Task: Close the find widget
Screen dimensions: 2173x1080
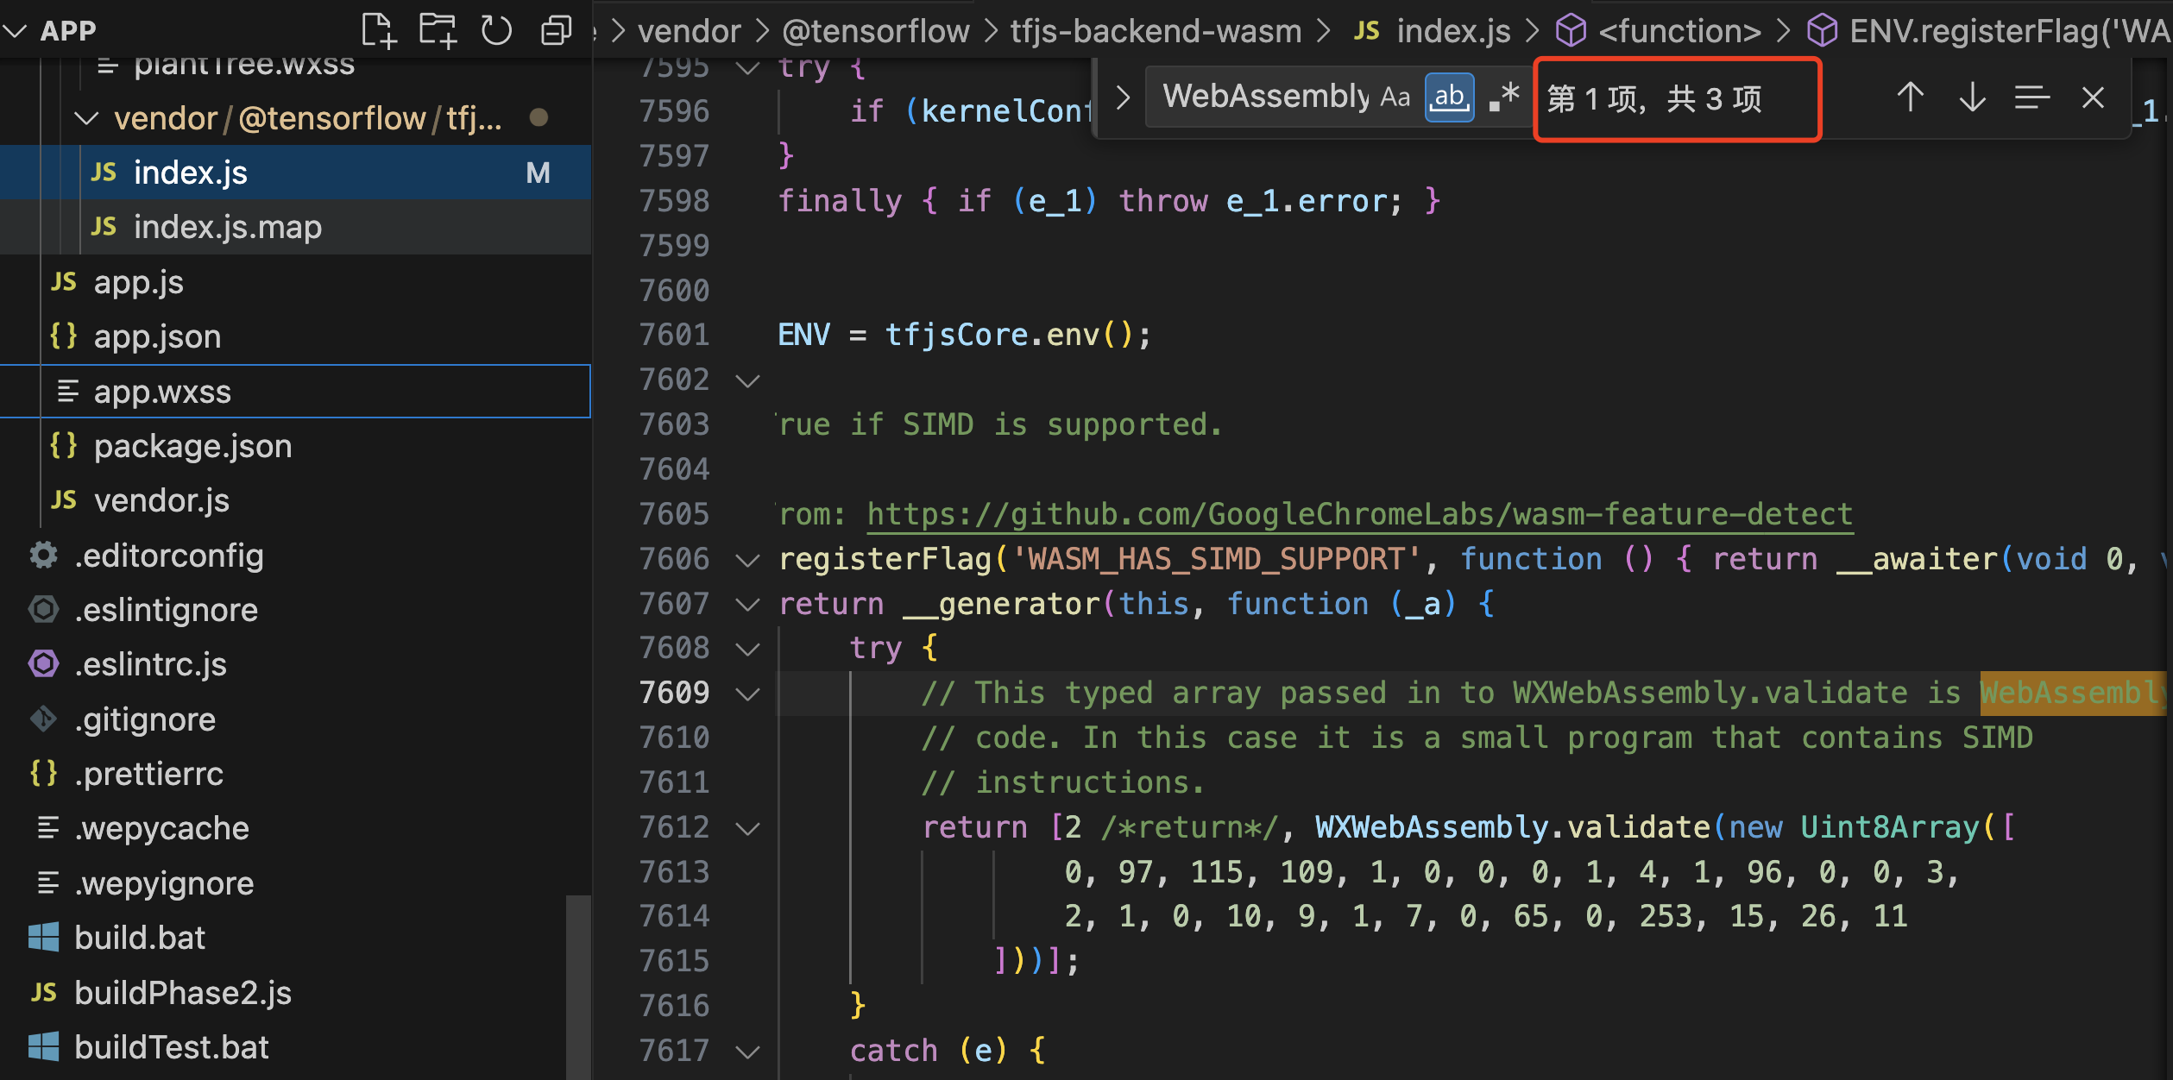Action: coord(2093,97)
